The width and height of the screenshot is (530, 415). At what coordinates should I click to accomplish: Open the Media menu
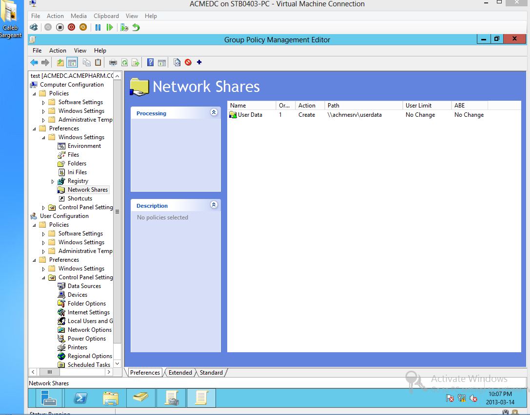[79, 16]
